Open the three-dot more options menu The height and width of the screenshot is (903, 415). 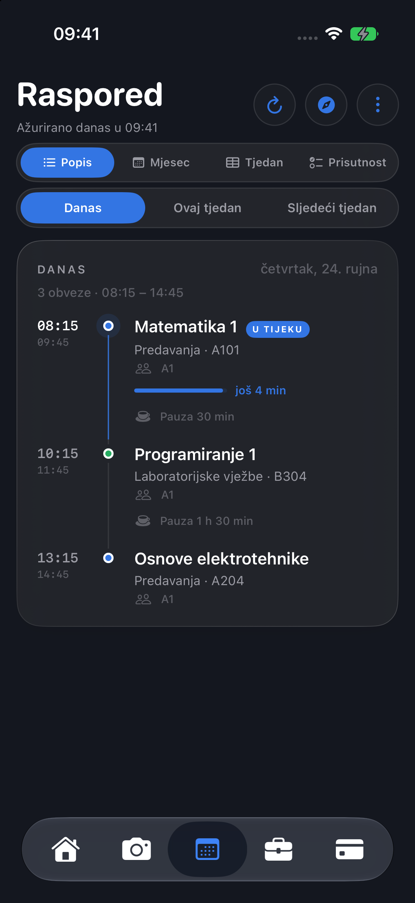click(x=377, y=105)
